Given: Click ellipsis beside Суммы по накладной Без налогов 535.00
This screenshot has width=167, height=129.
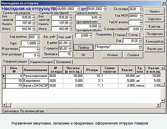Looking at the screenshot, I should [70, 17].
